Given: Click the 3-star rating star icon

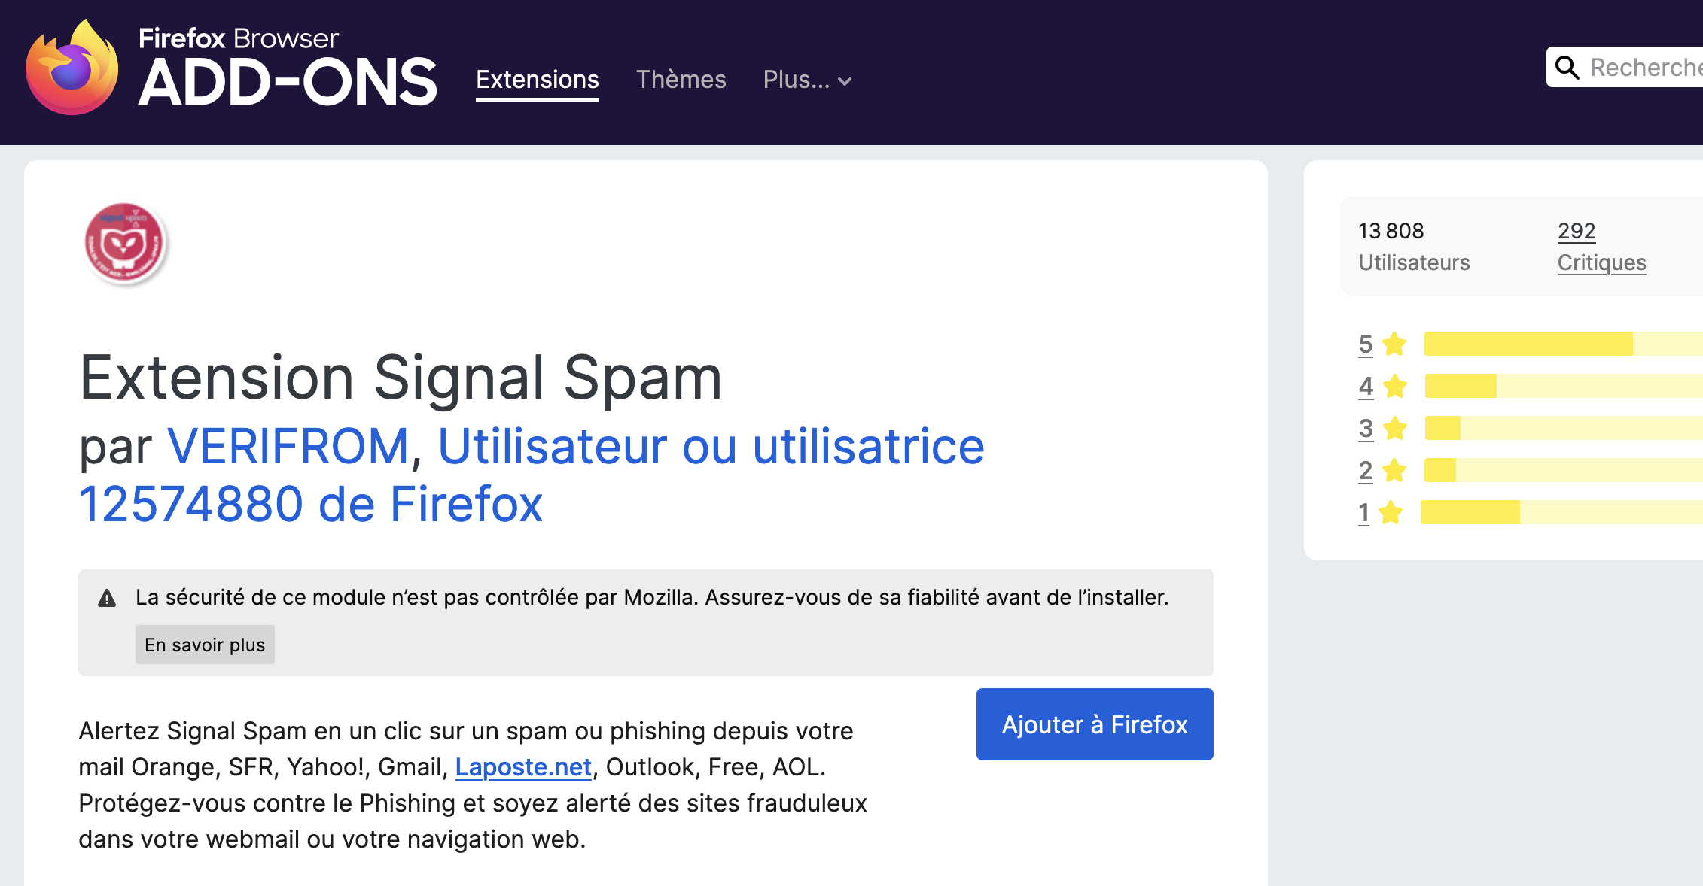Looking at the screenshot, I should point(1394,428).
